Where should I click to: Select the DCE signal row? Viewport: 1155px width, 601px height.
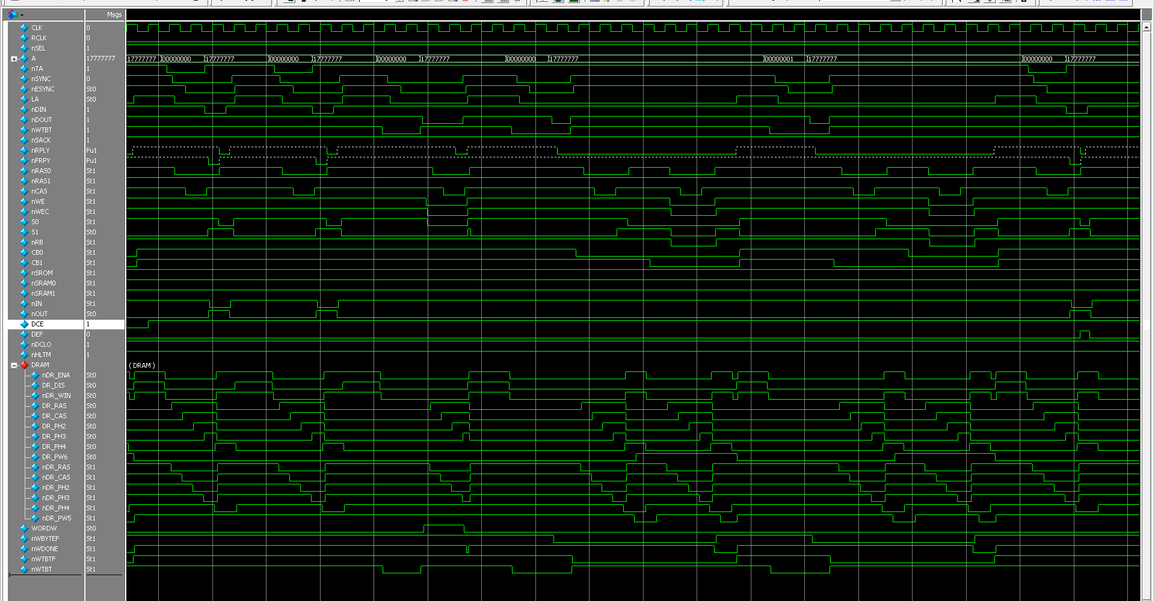pos(37,324)
